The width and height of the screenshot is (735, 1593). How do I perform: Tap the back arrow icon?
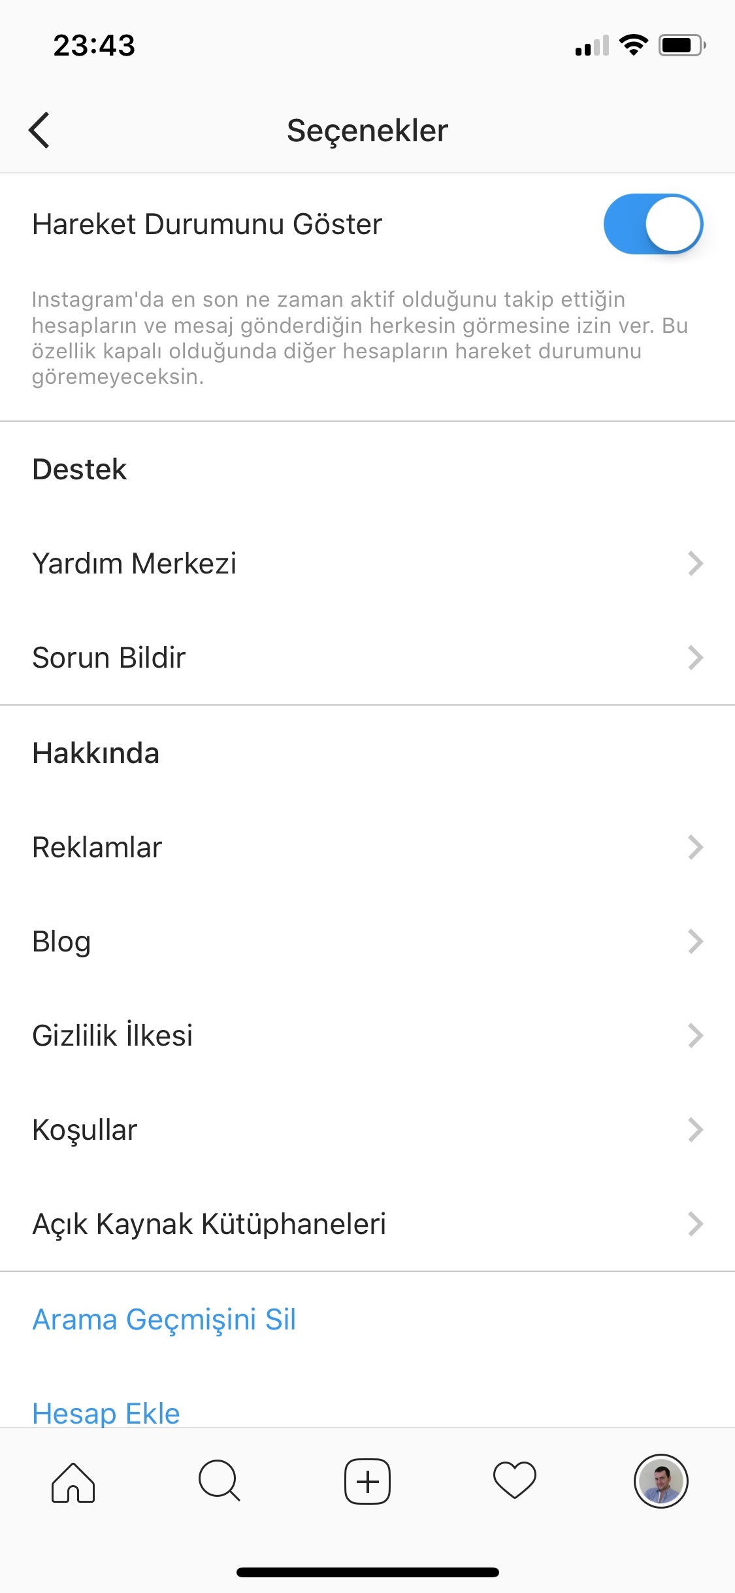[x=39, y=130]
